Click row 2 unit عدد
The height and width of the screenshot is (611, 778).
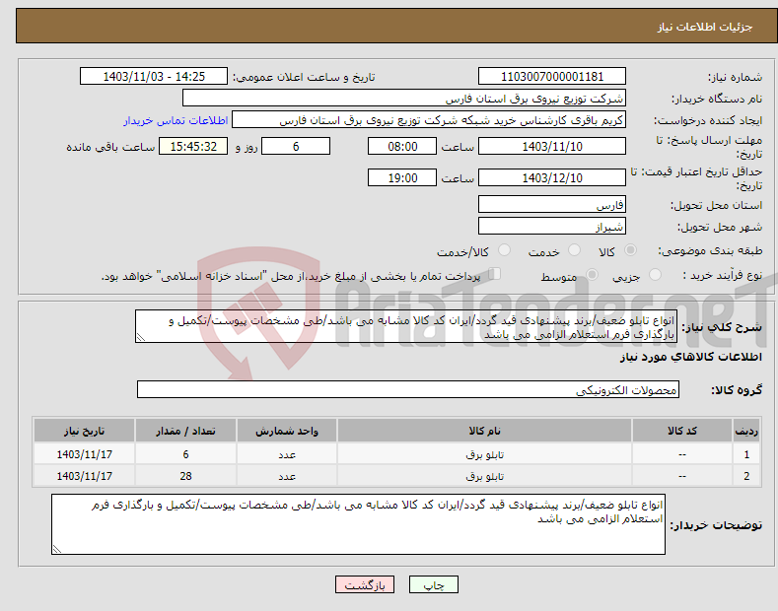(x=287, y=476)
